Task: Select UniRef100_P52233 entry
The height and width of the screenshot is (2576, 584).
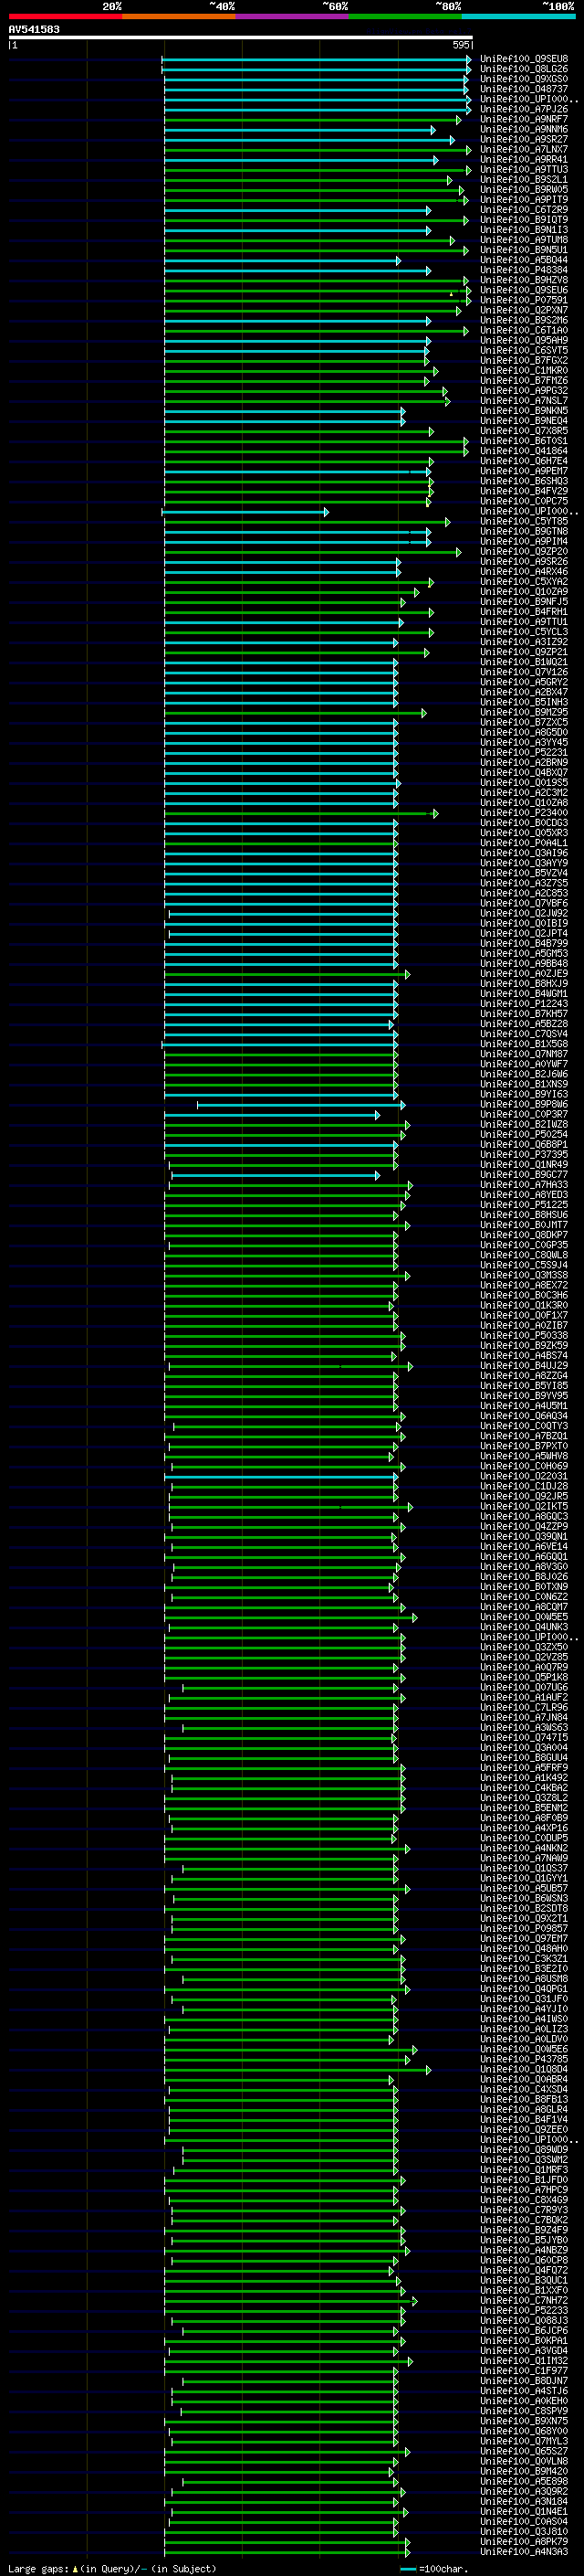Action: (x=524, y=2310)
